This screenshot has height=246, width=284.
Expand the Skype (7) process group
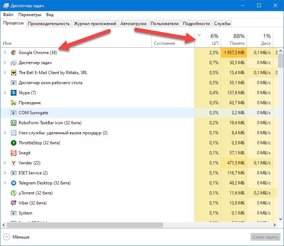click(5, 93)
